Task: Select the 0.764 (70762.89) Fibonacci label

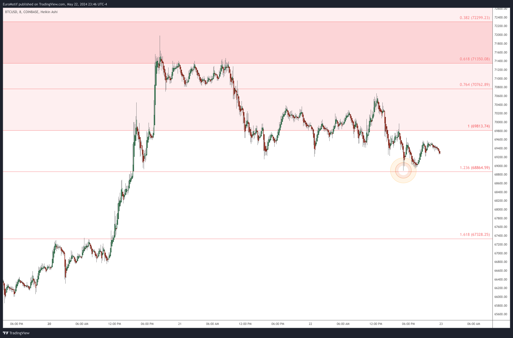Action: 475,85
